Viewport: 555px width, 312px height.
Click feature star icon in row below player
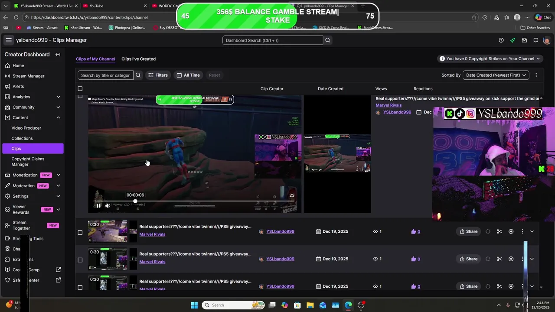[511, 232]
